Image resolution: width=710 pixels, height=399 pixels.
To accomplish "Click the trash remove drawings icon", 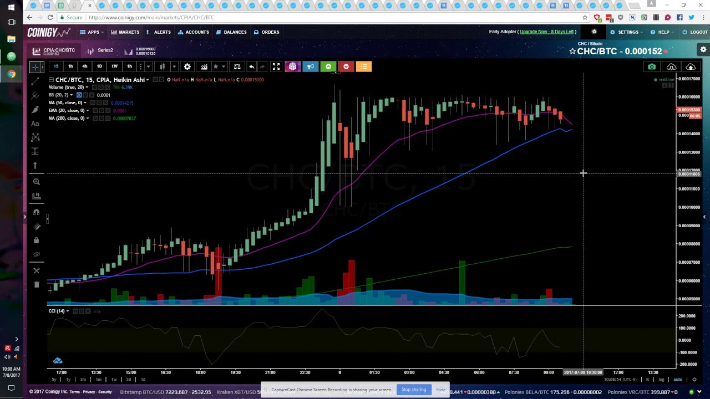I will pos(36,284).
